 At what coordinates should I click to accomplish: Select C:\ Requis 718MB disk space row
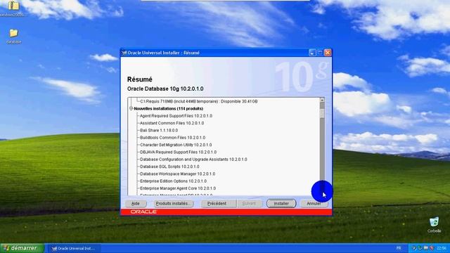point(198,101)
